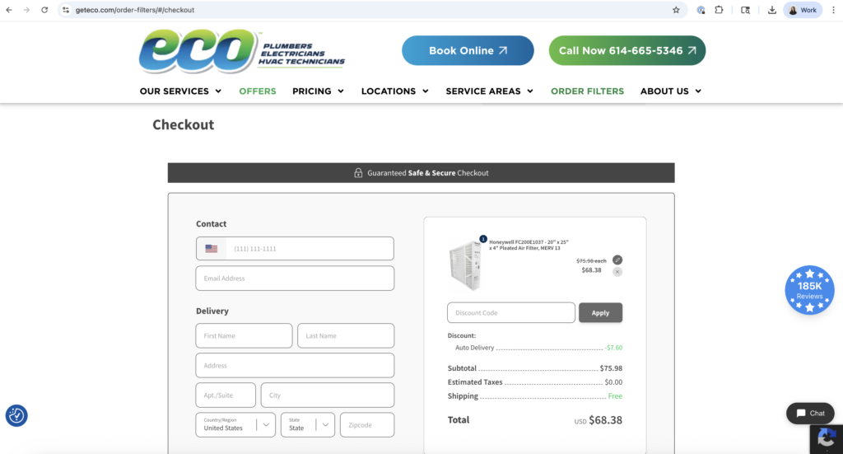
Task: Focus the City field
Action: click(x=328, y=395)
